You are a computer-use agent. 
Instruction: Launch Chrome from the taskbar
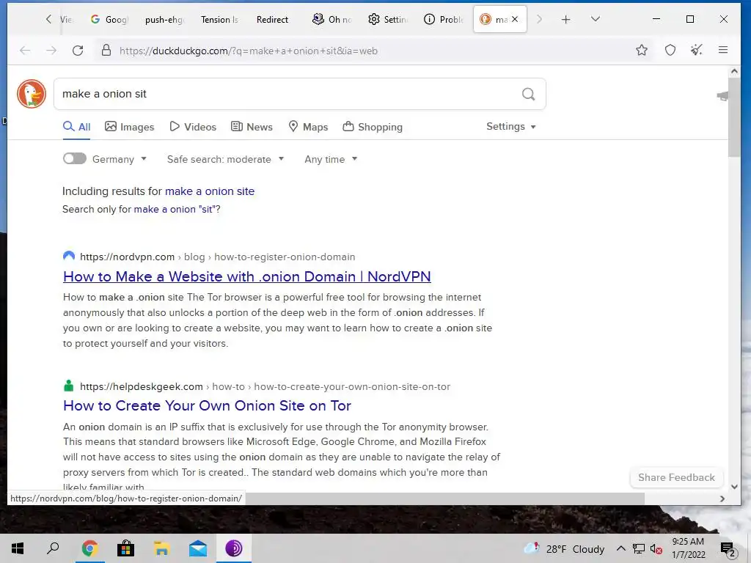(x=89, y=548)
